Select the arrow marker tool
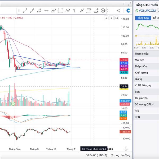Screen dimensions: 159x159 coord(82,11)
